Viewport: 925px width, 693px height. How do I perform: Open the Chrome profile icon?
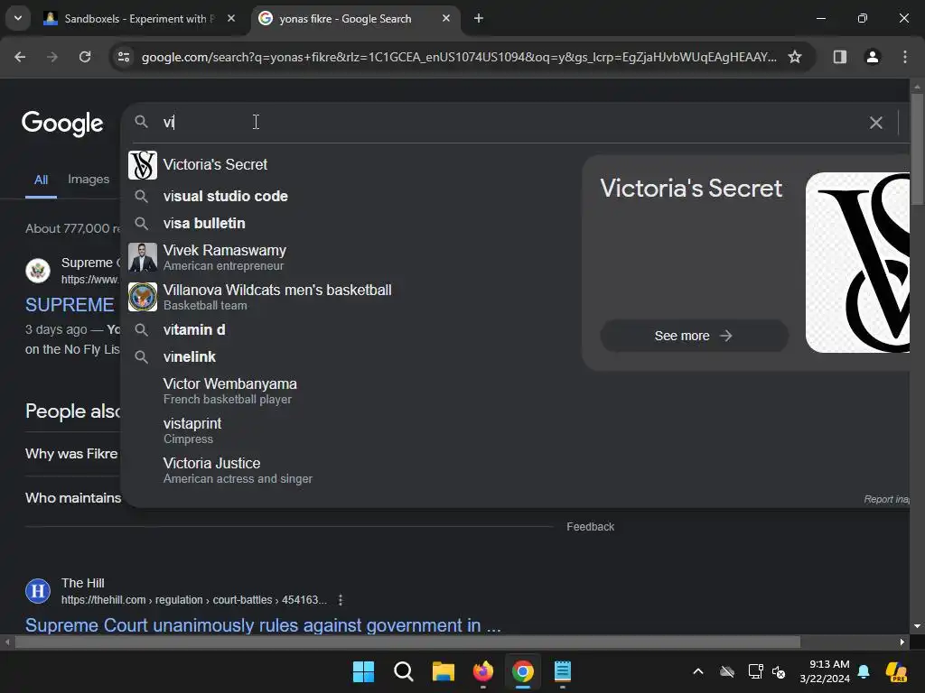pos(873,57)
